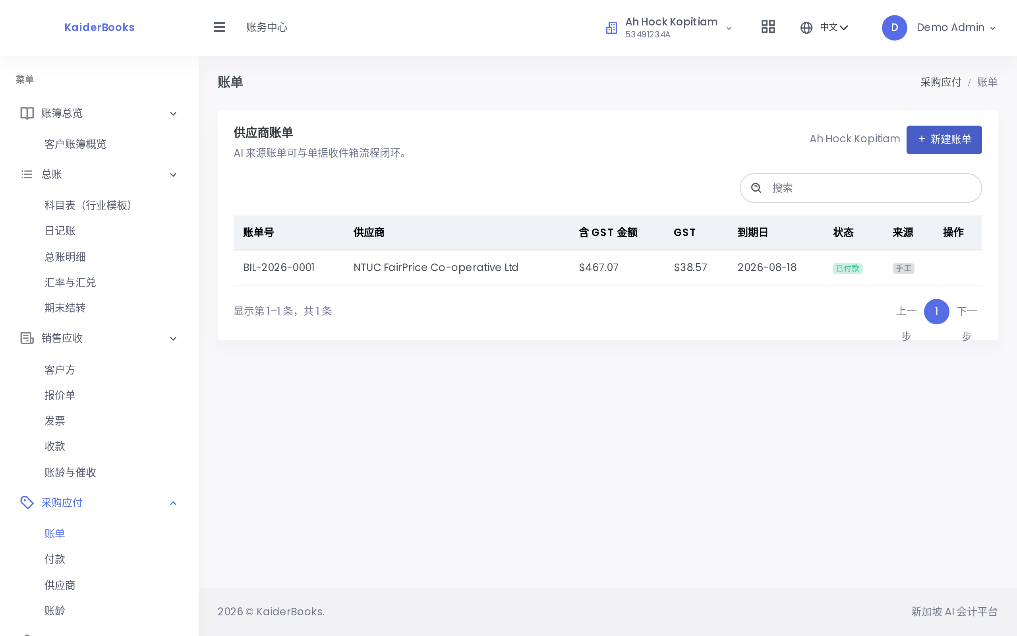The image size is (1017, 636).
Task: Sort by 到期日 column header
Action: (x=753, y=233)
